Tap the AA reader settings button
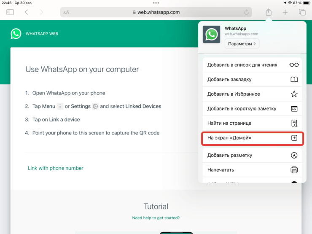The height and width of the screenshot is (234, 312). [66, 13]
